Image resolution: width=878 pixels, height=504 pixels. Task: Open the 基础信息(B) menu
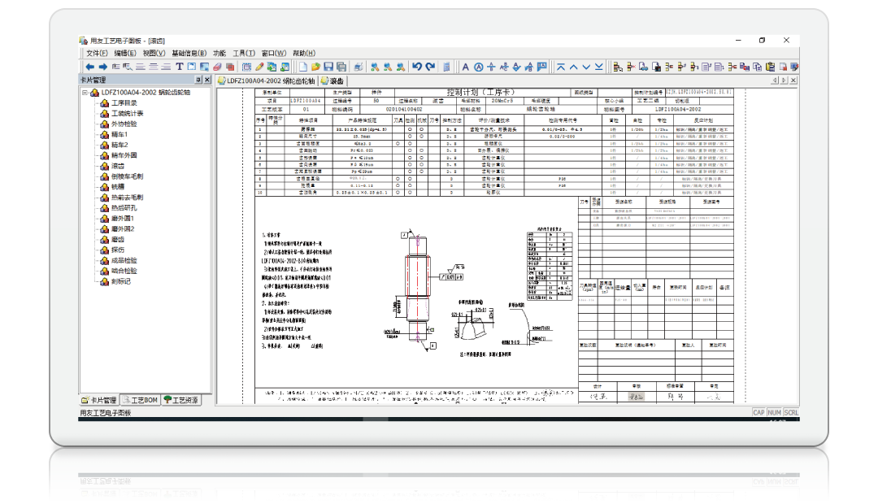(x=189, y=53)
